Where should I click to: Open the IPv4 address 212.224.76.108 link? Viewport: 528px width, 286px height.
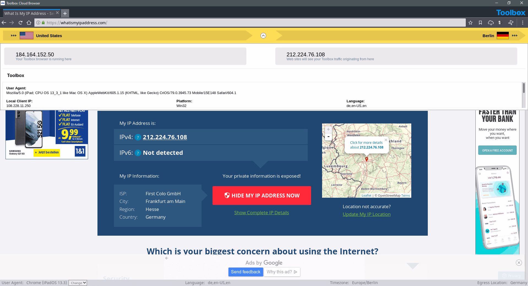coord(165,137)
